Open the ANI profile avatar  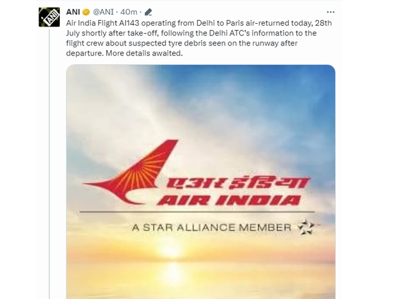[x=49, y=17]
